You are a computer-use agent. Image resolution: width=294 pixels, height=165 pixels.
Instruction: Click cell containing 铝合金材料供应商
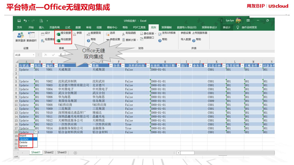[75, 132]
